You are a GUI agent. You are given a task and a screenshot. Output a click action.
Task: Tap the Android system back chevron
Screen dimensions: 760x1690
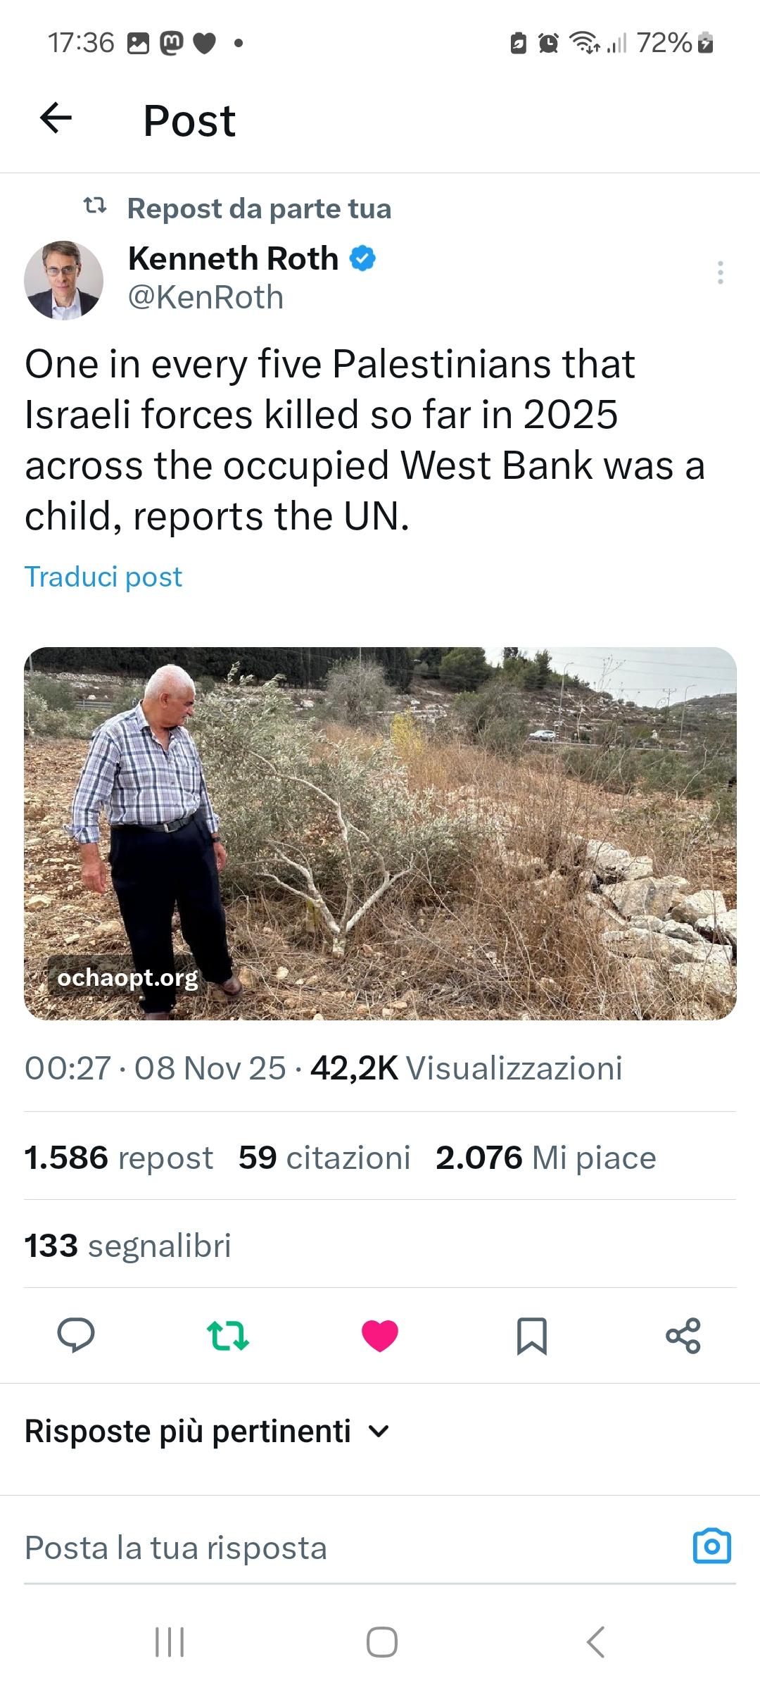pos(595,1642)
